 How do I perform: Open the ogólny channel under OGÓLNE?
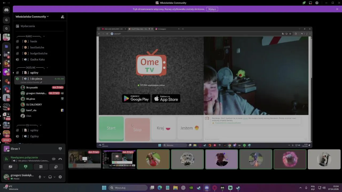(x=40, y=73)
